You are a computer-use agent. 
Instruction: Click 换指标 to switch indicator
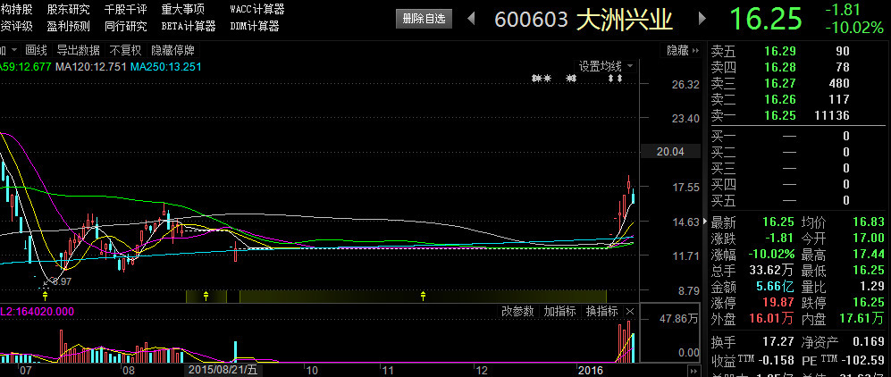tap(601, 312)
